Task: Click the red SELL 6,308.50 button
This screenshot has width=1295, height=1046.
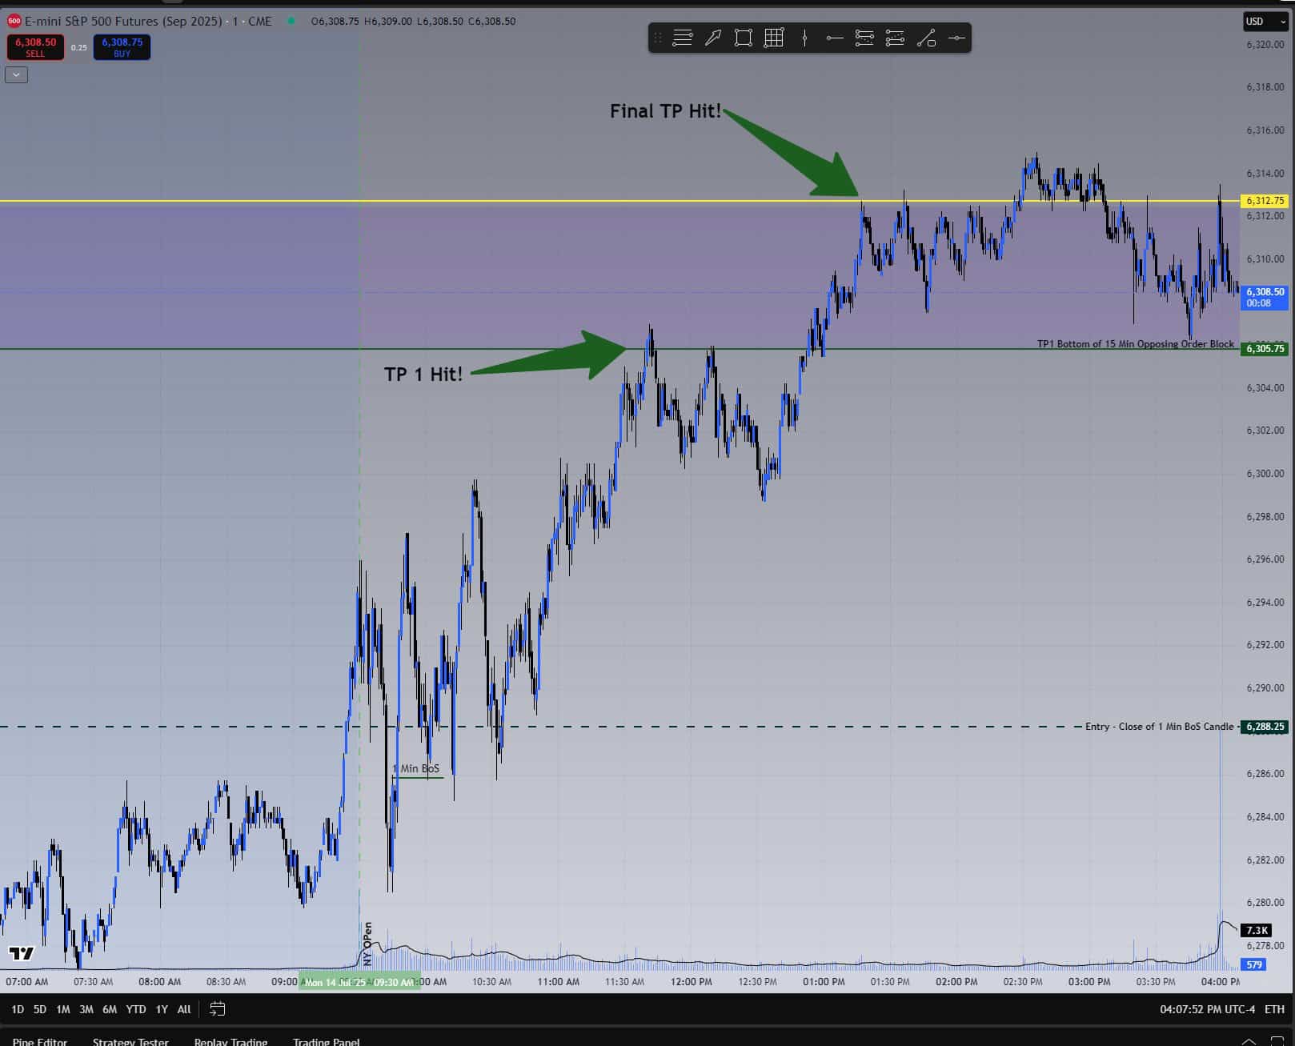Action: click(35, 47)
